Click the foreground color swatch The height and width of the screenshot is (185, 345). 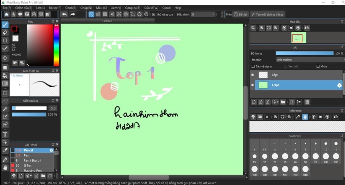pos(14,29)
